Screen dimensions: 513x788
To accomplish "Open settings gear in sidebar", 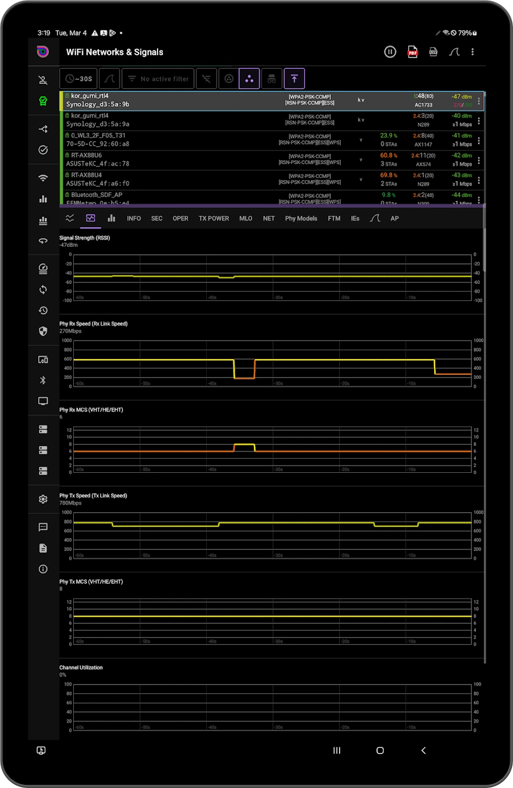I will (43, 499).
